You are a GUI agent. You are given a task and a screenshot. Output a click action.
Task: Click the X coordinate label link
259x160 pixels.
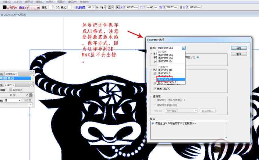click(121, 7)
